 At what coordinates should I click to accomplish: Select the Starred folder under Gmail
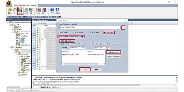[x=28, y=56]
